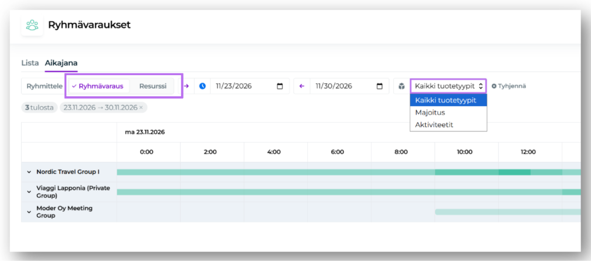Image resolution: width=591 pixels, height=261 pixels.
Task: Click the 6:00 time column header
Action: click(x=337, y=152)
